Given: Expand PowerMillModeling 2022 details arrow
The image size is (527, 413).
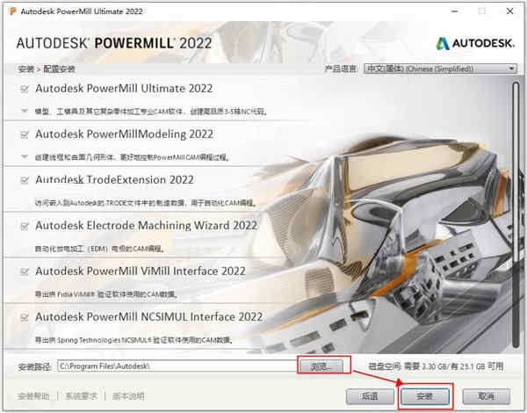Looking at the screenshot, I should point(25,156).
